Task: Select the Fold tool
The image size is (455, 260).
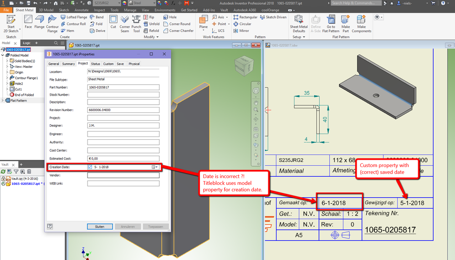Action: click(96, 24)
